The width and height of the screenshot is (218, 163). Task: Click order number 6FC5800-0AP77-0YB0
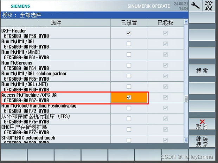click(26, 133)
